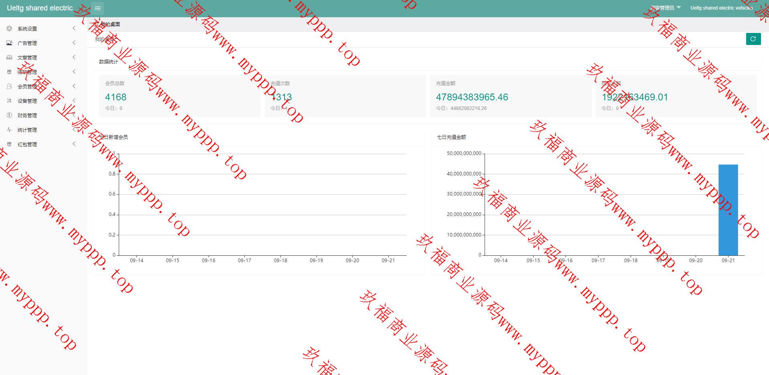Click the gift icon for 活动管理
This screenshot has width=769, height=375.
(x=9, y=72)
